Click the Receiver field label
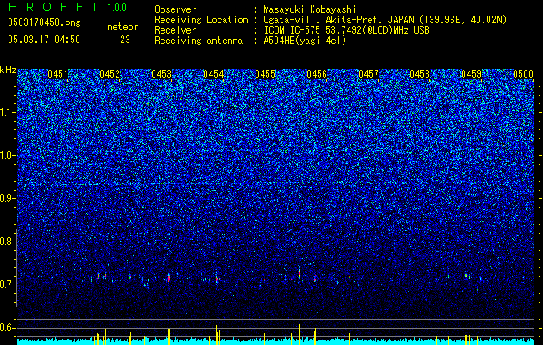Viewport: 543px width, 345px height. click(x=175, y=30)
